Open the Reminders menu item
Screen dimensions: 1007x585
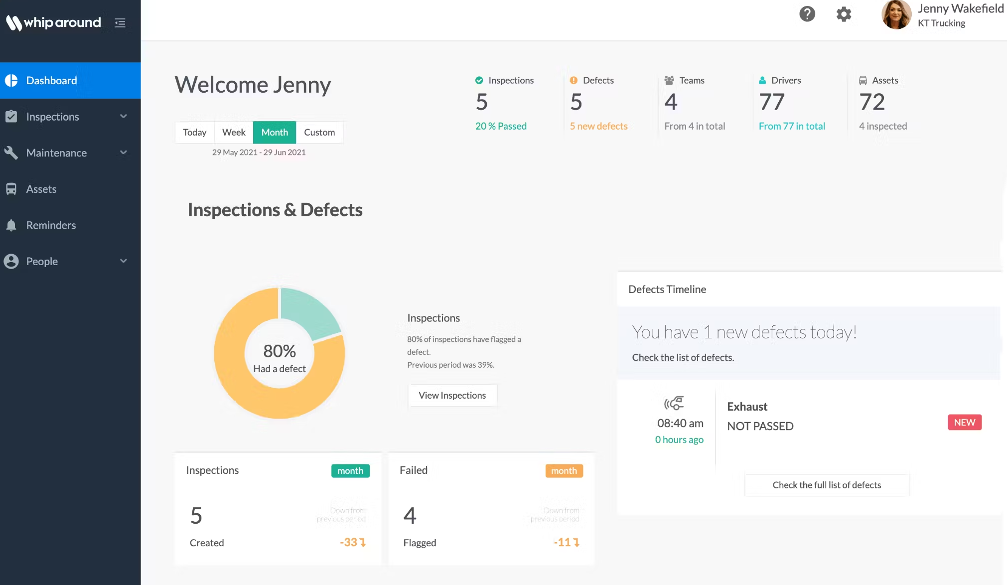click(x=51, y=225)
